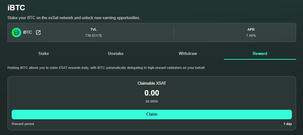Click the APR label
The height and width of the screenshot is (135, 303).
point(251,29)
